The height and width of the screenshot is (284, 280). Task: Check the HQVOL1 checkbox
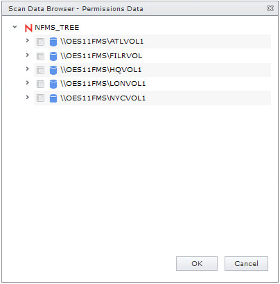tap(40, 70)
